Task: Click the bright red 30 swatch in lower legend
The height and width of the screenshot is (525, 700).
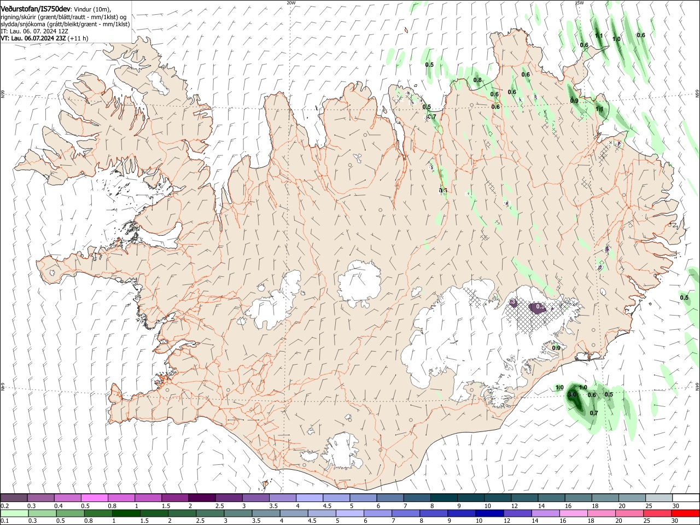Action: click(x=685, y=513)
